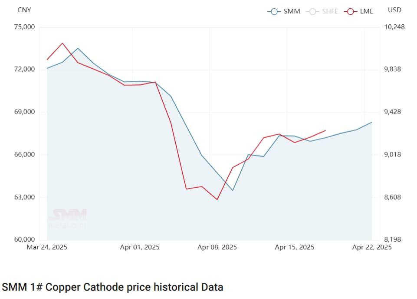
Task: Click the SMM 1# Copper Cathode heading
Action: tap(112, 287)
